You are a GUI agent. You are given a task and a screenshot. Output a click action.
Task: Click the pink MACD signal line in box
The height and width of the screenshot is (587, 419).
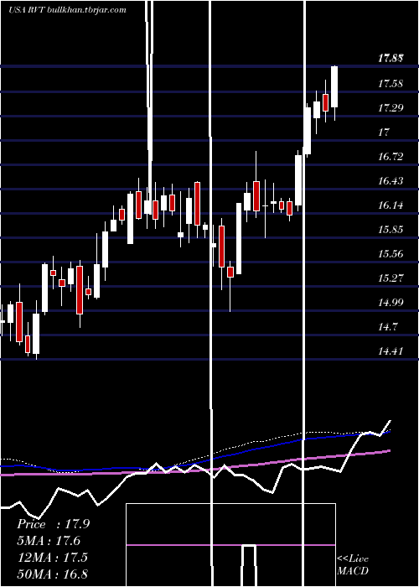coord(230,545)
